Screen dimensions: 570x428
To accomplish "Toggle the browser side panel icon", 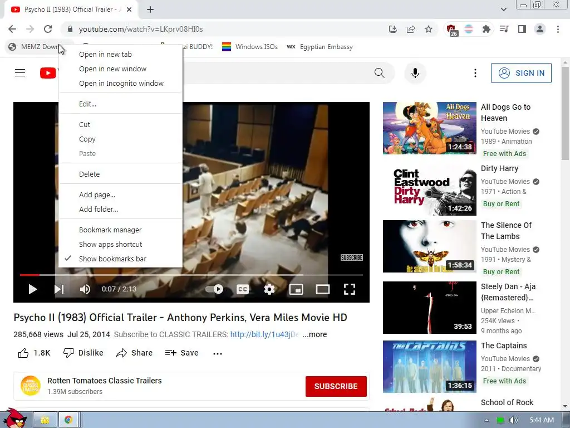I will tap(522, 29).
